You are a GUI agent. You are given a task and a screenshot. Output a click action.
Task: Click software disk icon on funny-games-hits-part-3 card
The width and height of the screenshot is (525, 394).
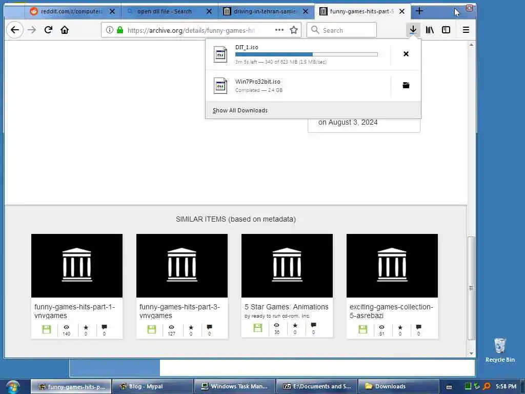152,329
